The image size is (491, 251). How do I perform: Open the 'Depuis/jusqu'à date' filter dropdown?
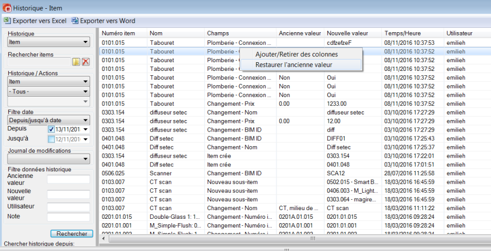click(x=49, y=120)
